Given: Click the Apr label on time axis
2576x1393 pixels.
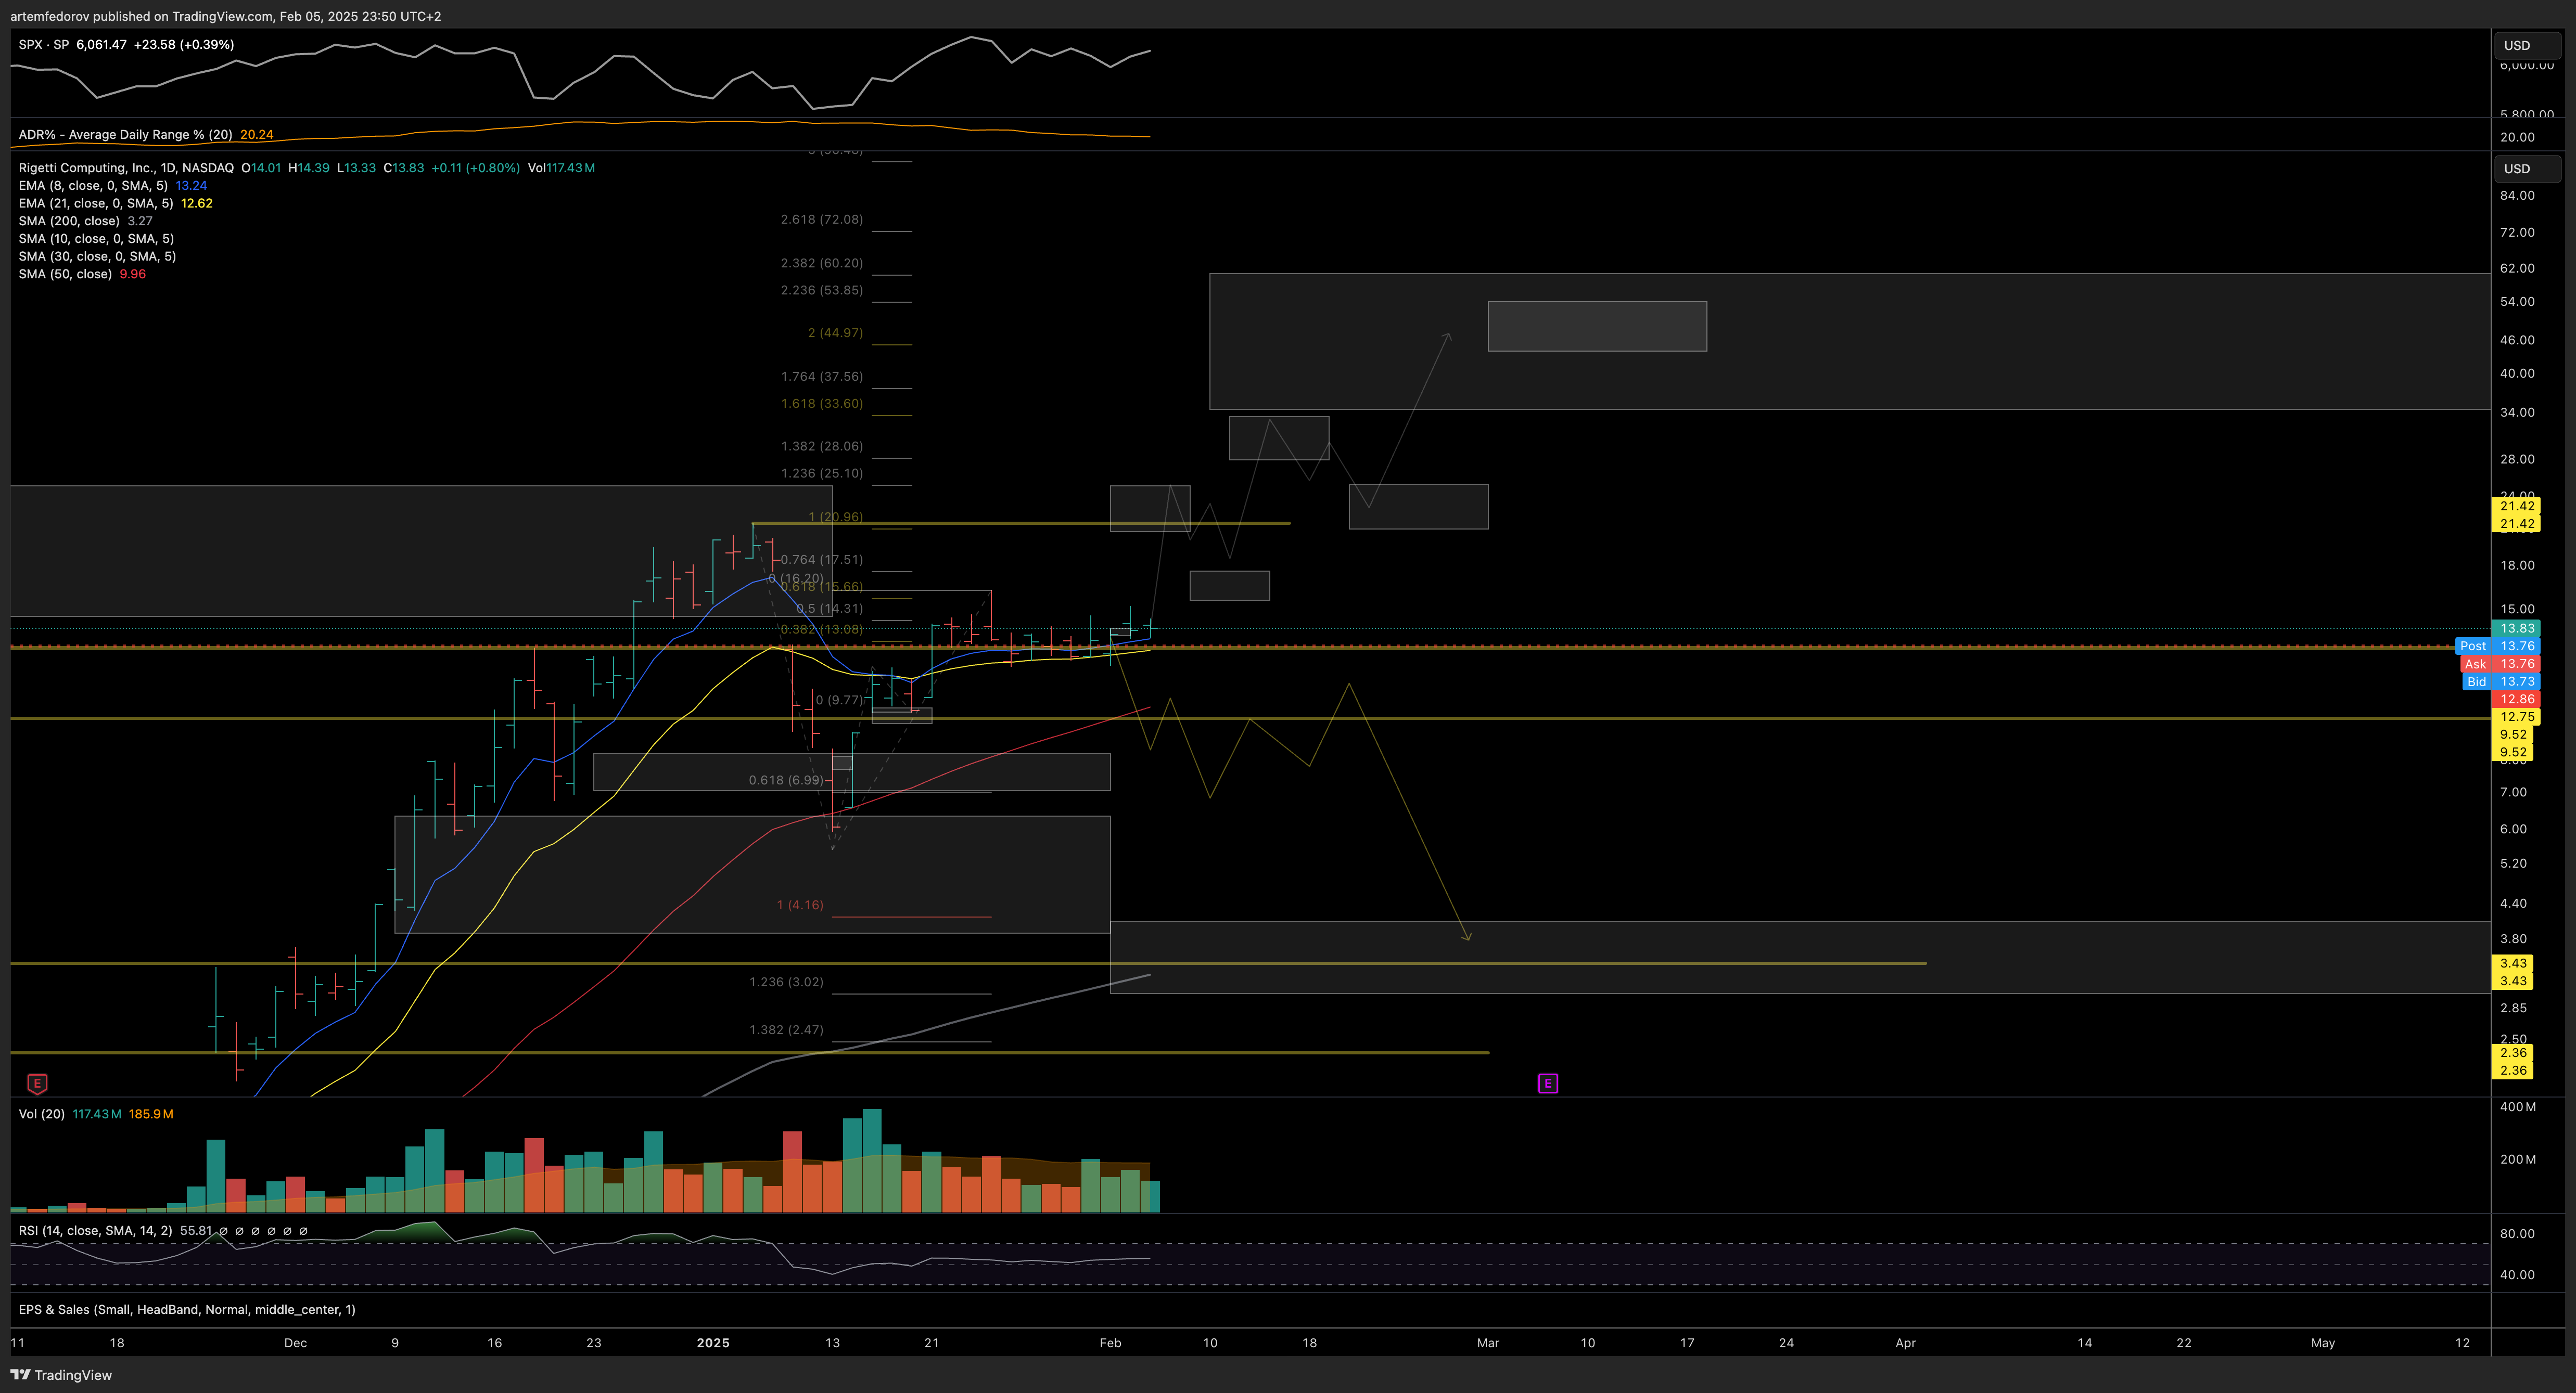Looking at the screenshot, I should 1905,1343.
